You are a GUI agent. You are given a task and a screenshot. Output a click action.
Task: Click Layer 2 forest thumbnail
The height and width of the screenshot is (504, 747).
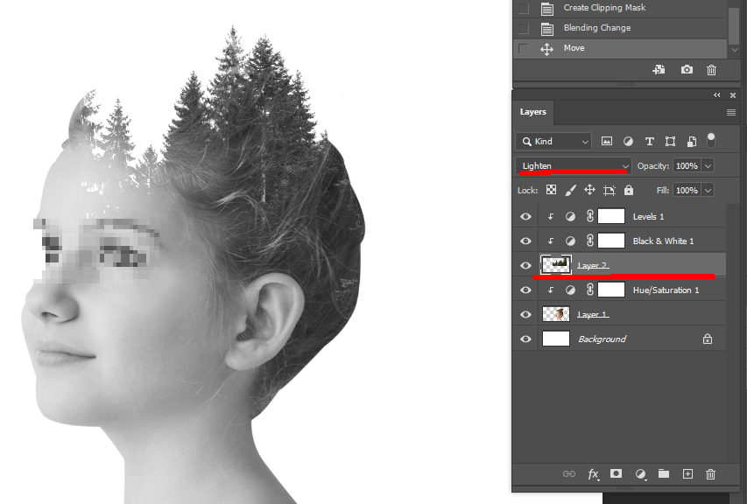coord(556,264)
